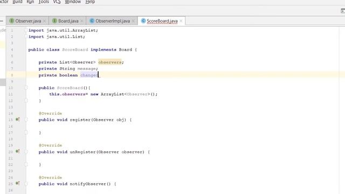Close the Observer.java tab

[44, 21]
